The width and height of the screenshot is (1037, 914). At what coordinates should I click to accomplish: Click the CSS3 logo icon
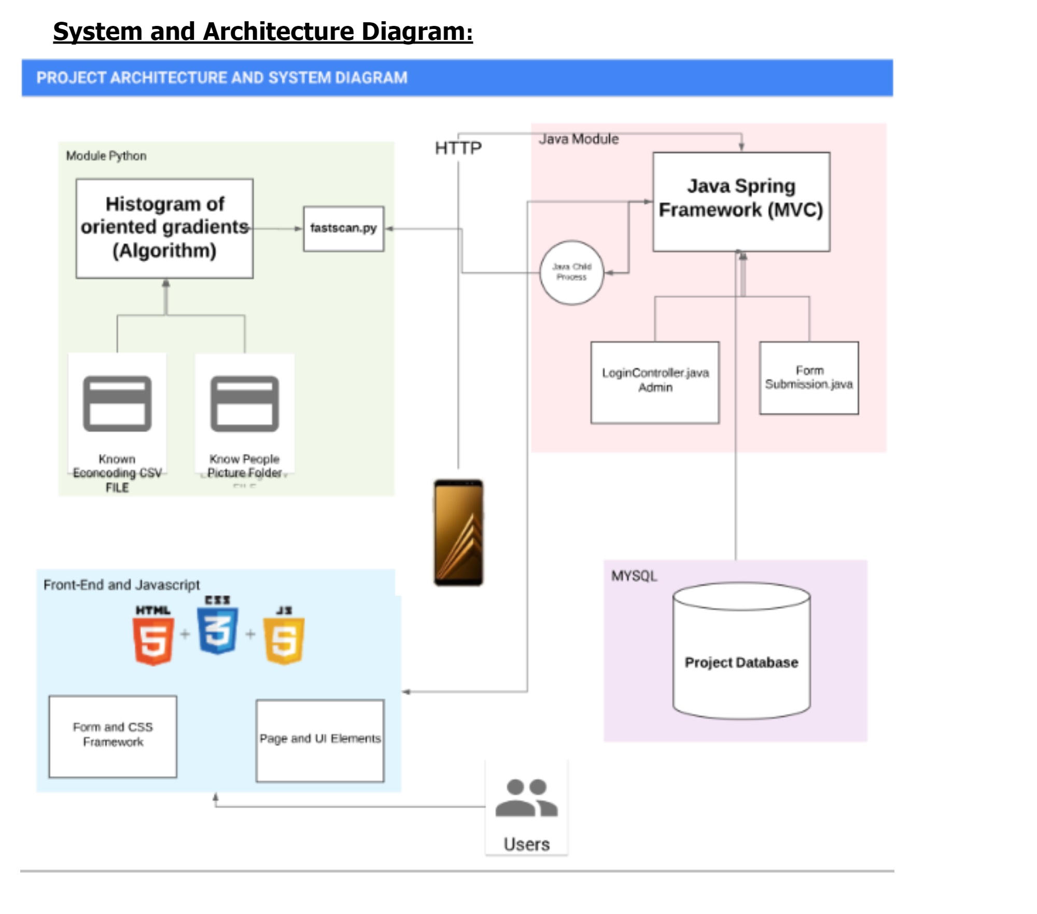click(217, 631)
